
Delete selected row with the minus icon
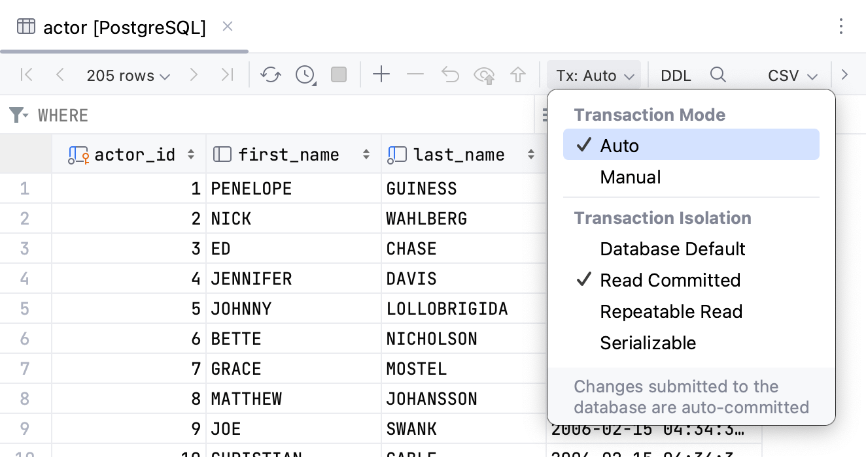coord(415,74)
